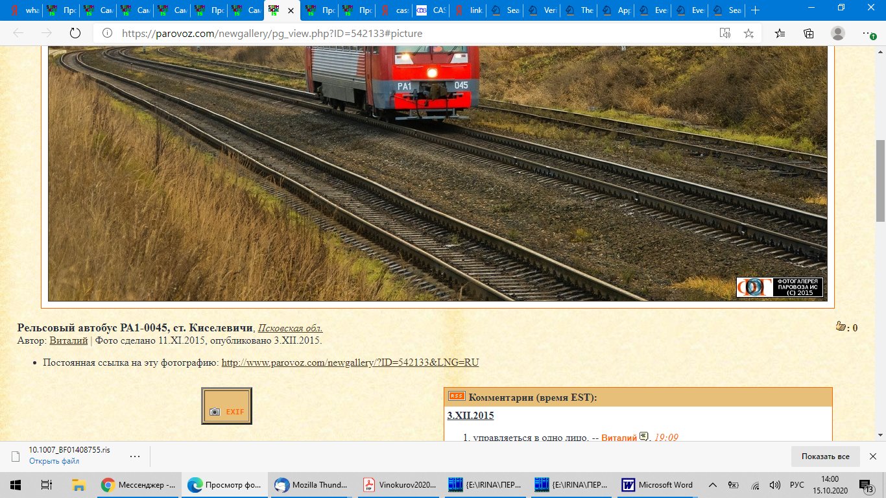Screen dimensions: 886x498
Task: Click the thumbs-up rating icon
Action: 841,327
